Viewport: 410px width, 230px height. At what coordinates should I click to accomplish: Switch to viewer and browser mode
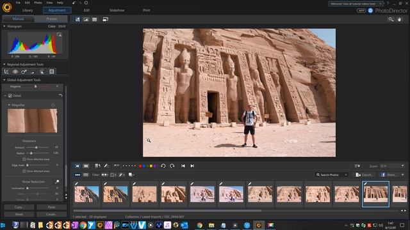click(x=78, y=19)
